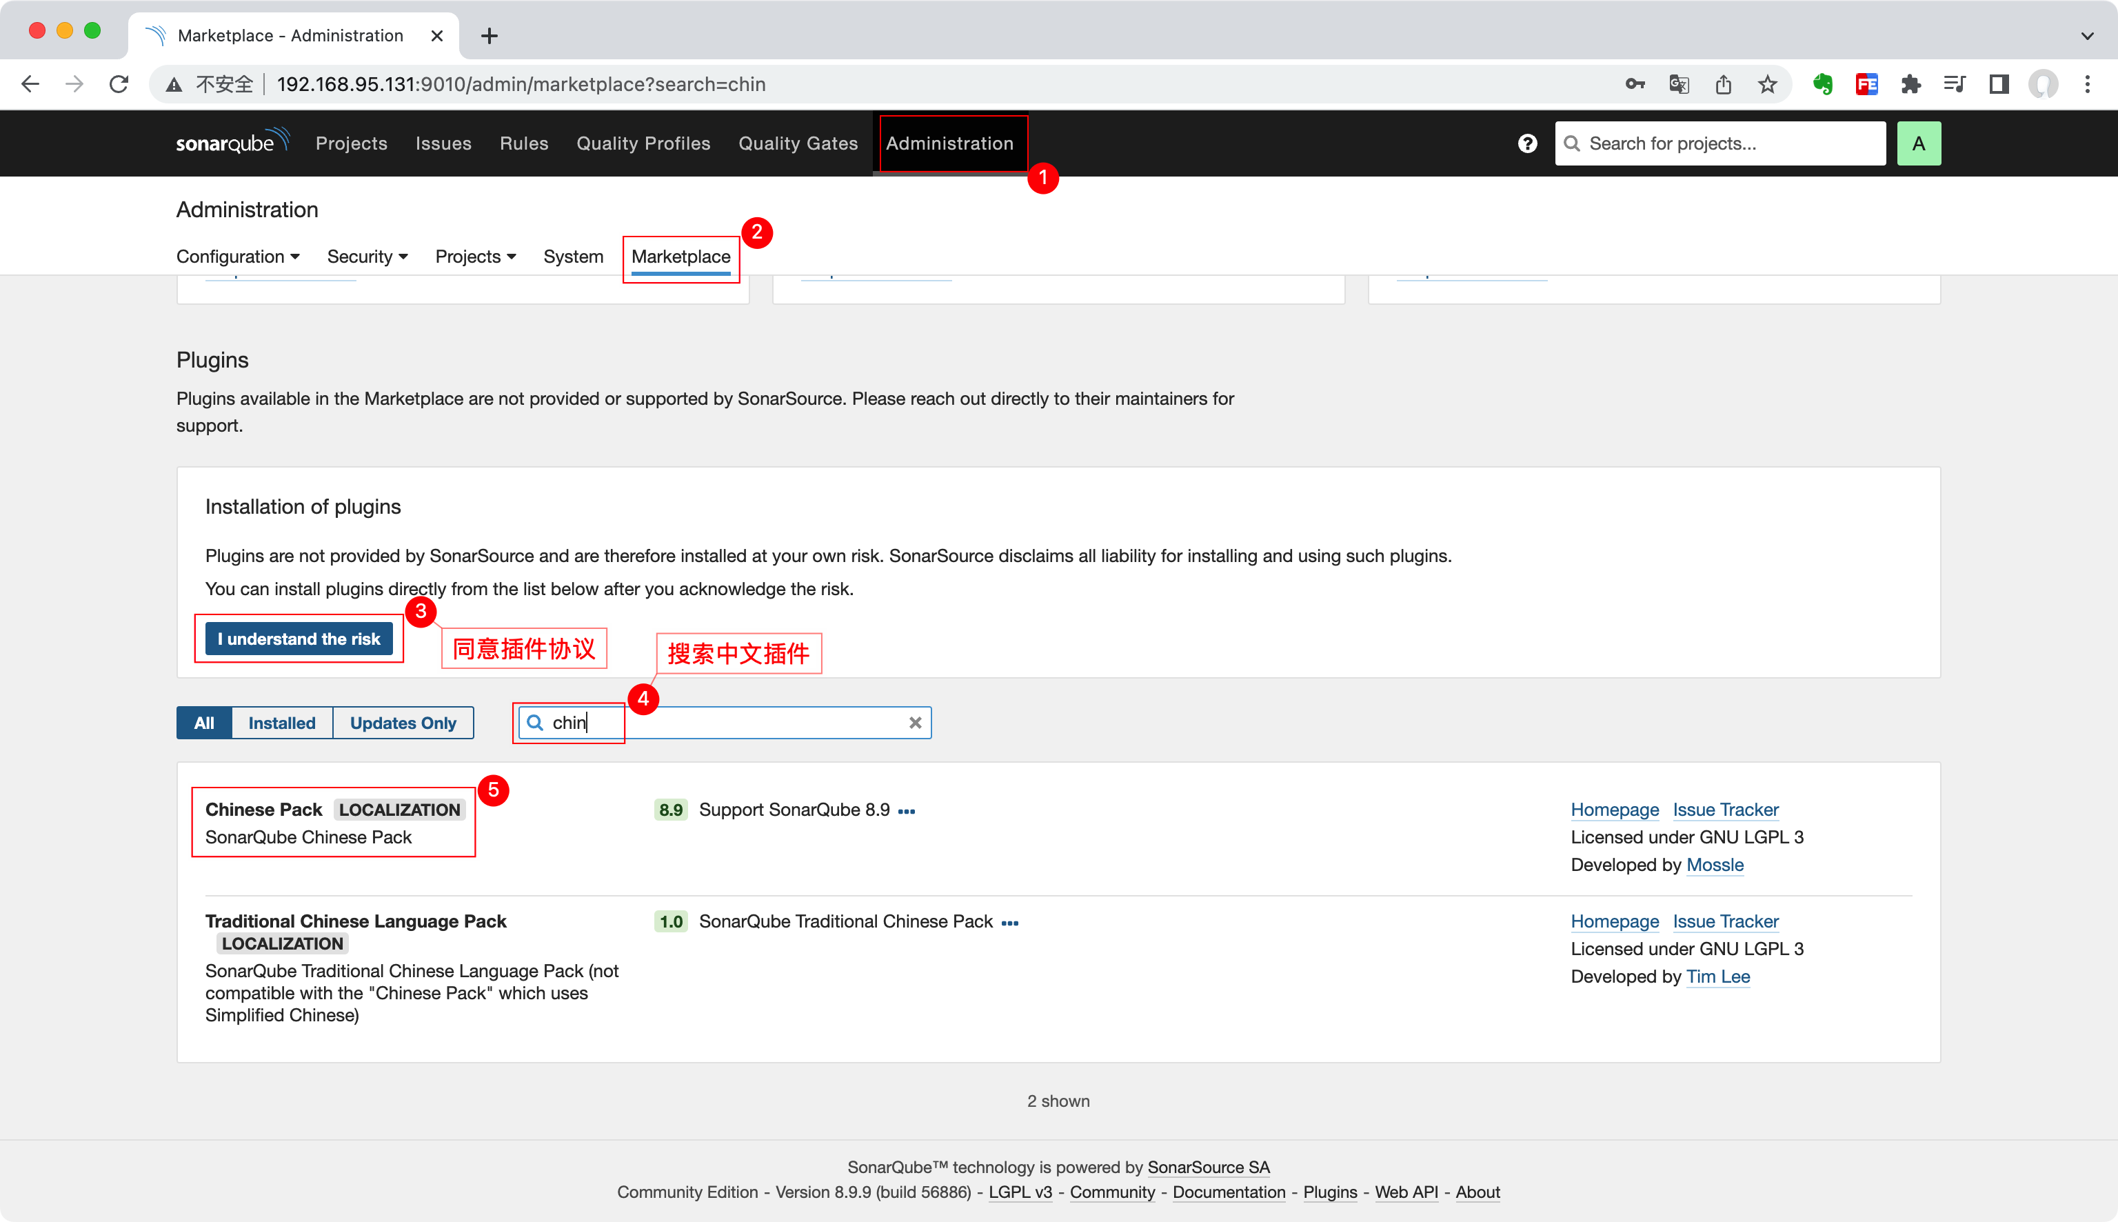Select the All plugins filter
This screenshot has height=1222, width=2118.
(204, 723)
